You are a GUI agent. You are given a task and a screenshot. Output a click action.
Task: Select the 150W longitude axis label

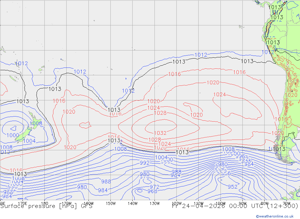tap(111, 203)
